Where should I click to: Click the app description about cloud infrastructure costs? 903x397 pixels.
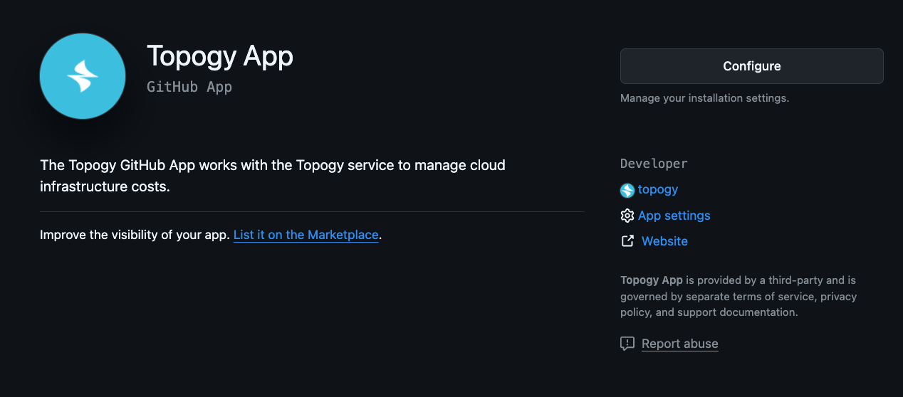point(273,176)
